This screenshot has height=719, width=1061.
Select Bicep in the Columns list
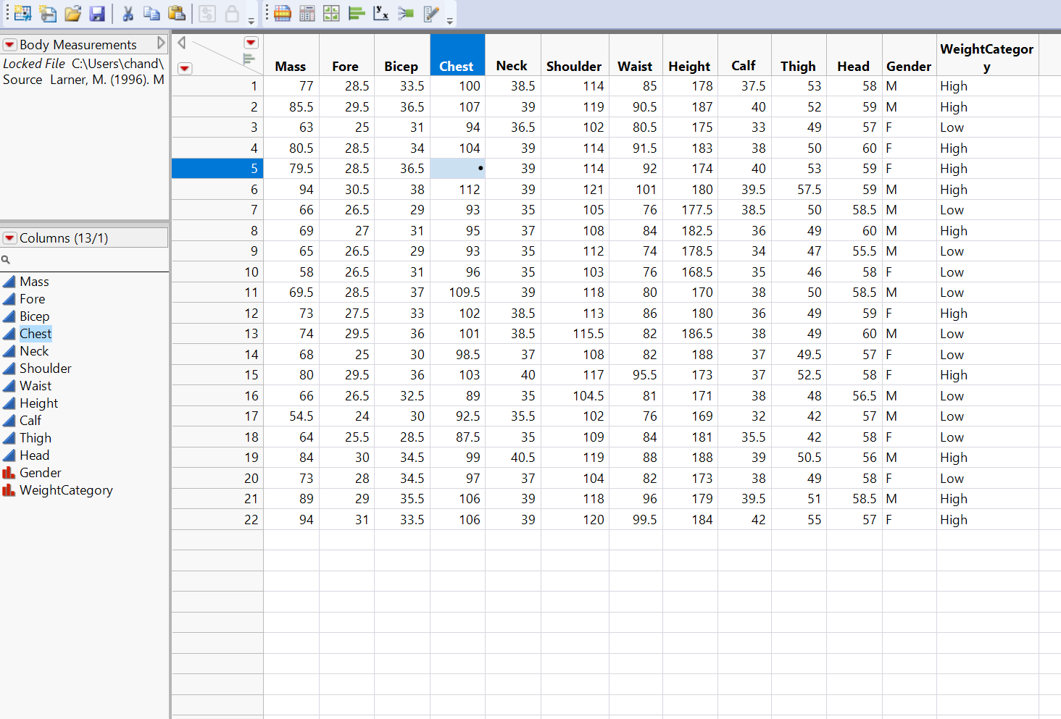(34, 316)
